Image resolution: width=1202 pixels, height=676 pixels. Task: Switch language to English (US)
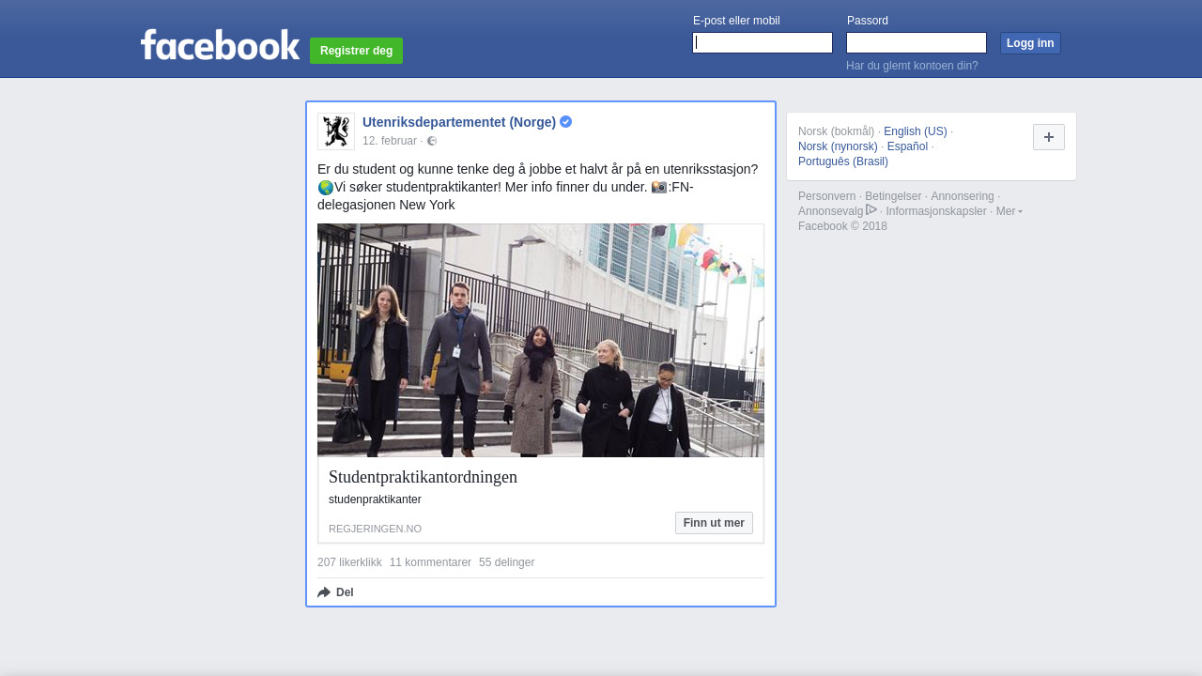point(915,131)
